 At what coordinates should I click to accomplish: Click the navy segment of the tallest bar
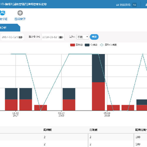point(98,68)
